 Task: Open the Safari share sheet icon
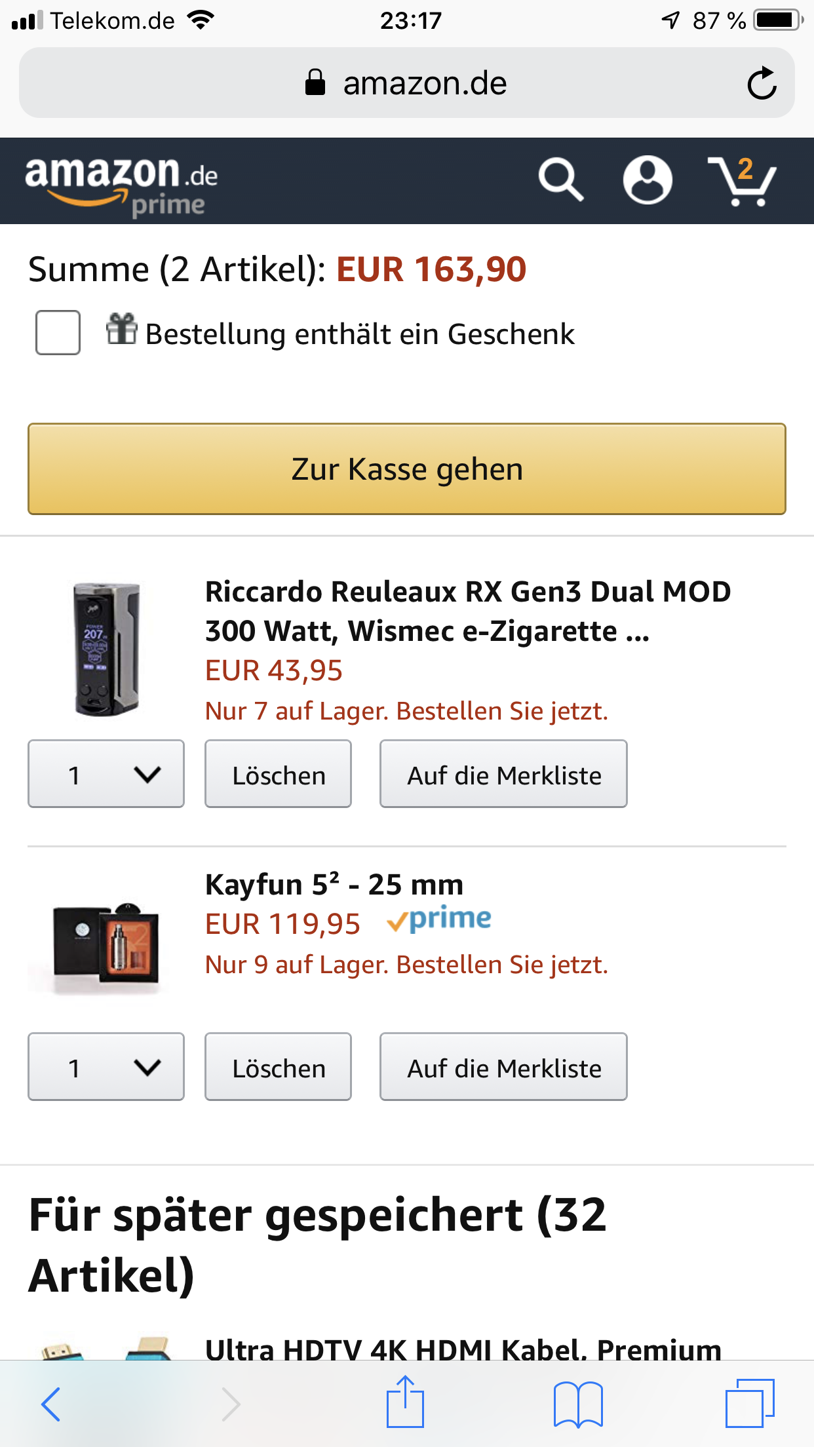[x=405, y=1402]
